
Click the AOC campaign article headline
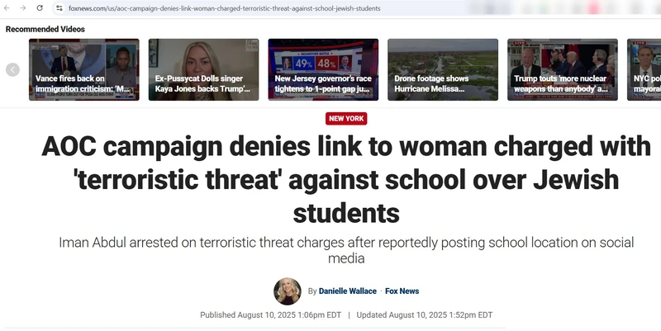[x=346, y=180]
